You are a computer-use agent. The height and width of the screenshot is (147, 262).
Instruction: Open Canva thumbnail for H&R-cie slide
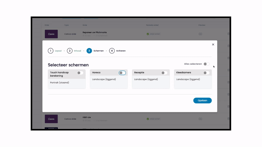tap(51, 119)
